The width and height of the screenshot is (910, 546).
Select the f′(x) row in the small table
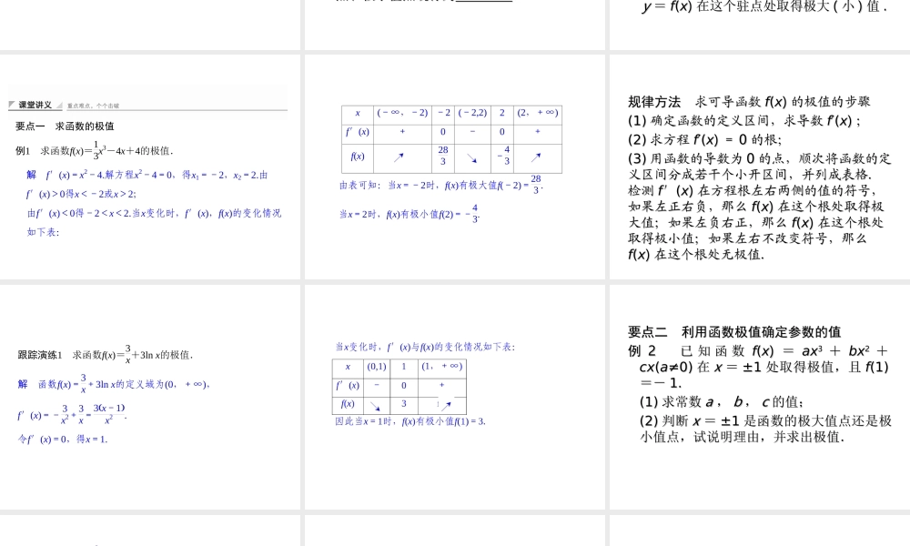click(x=347, y=385)
